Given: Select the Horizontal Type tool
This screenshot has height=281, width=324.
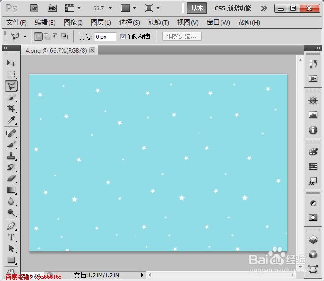Looking at the screenshot, I should tap(11, 237).
